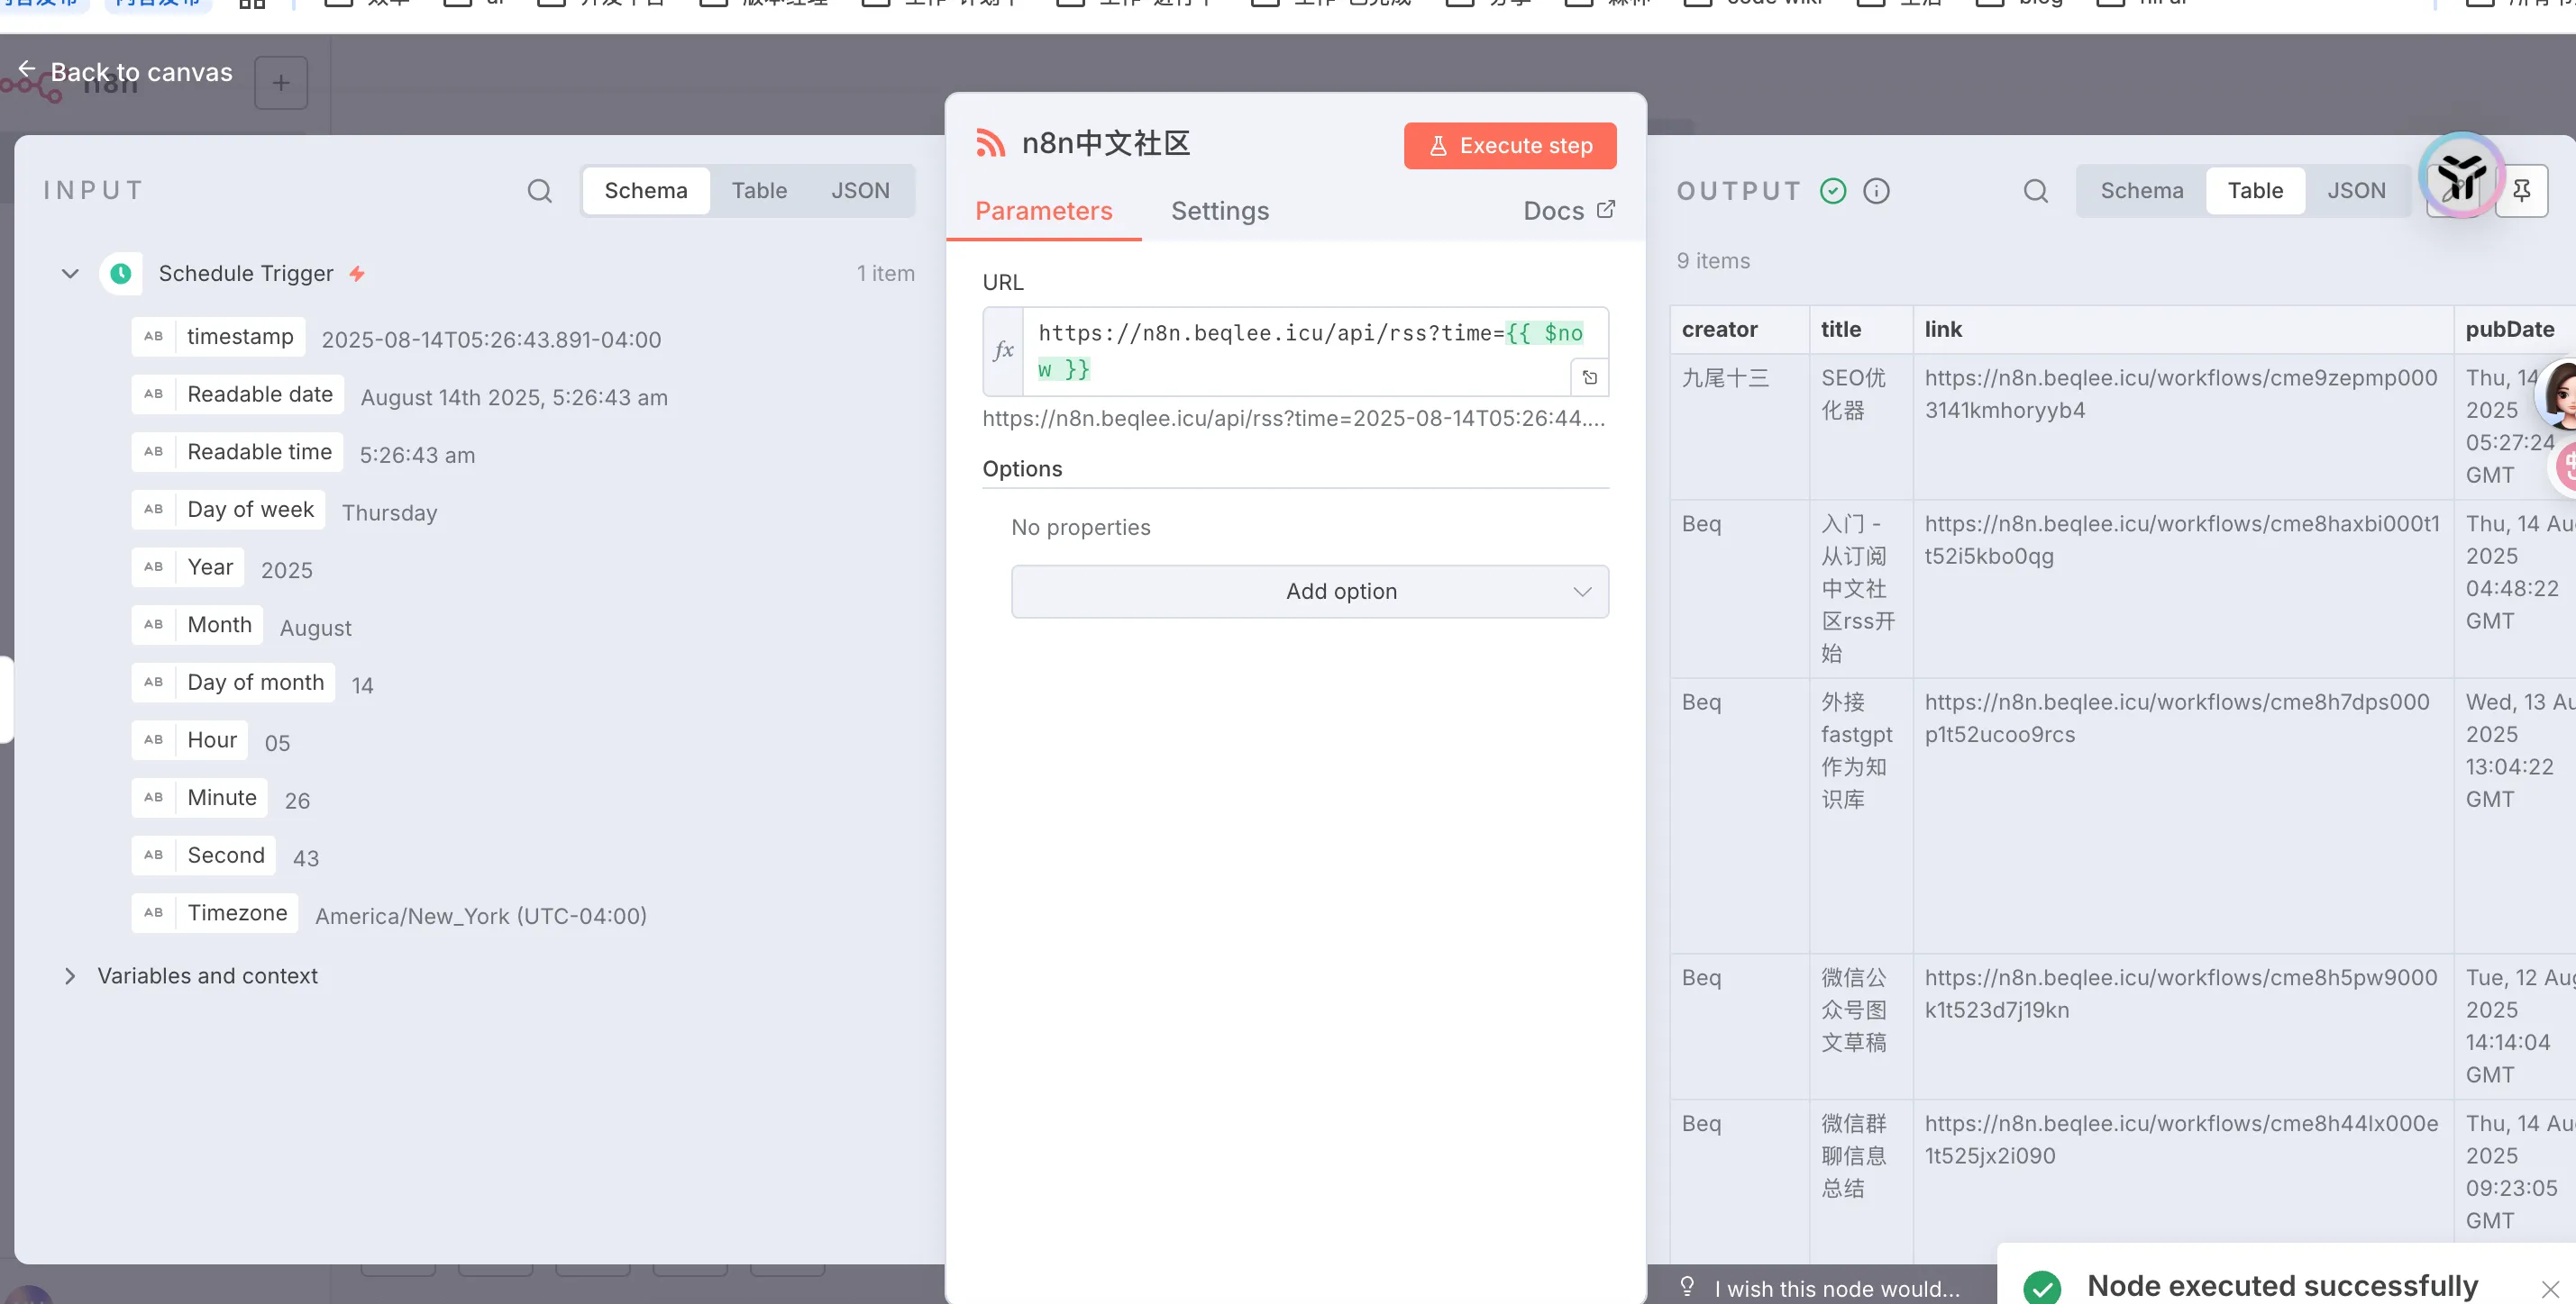Open the Docs link
The image size is (2576, 1304).
[1568, 211]
